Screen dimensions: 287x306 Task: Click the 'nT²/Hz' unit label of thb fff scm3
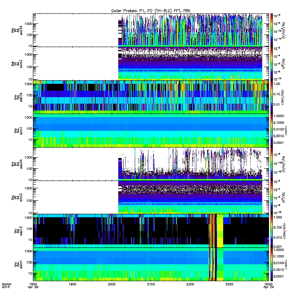(284, 63)
